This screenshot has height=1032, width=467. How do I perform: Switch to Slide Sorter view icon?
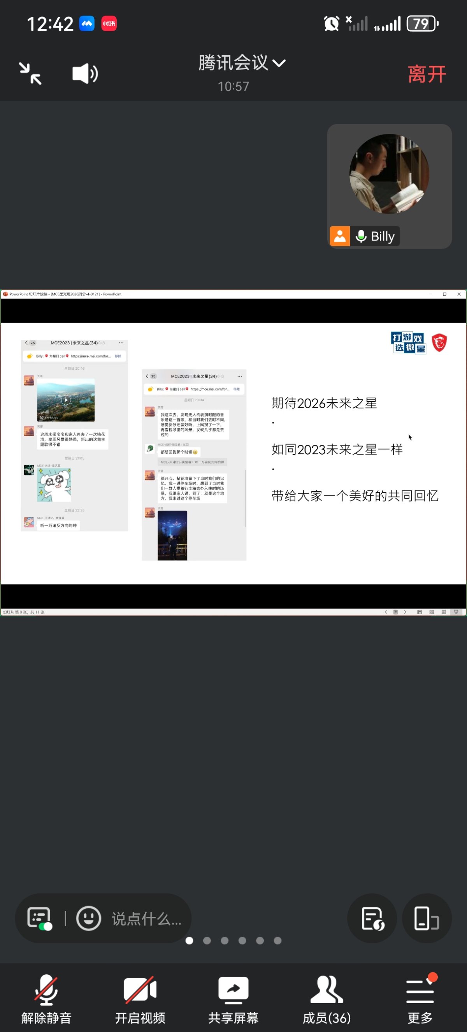[432, 612]
